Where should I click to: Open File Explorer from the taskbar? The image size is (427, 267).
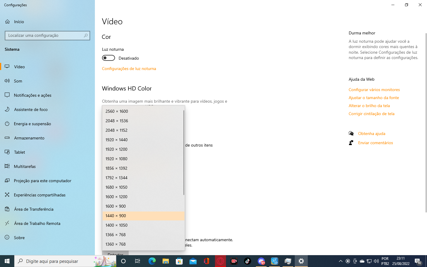click(x=165, y=261)
